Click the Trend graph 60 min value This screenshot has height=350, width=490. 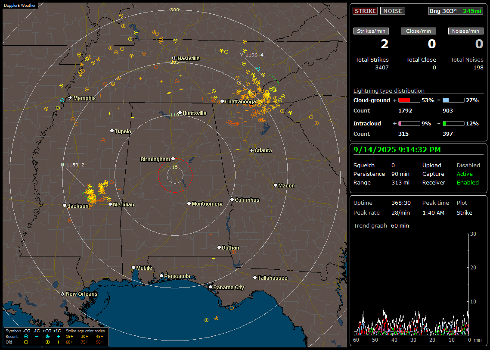[400, 226]
